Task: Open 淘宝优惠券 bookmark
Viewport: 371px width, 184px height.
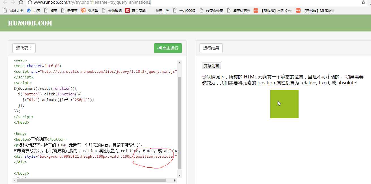Action: pyautogui.click(x=239, y=10)
